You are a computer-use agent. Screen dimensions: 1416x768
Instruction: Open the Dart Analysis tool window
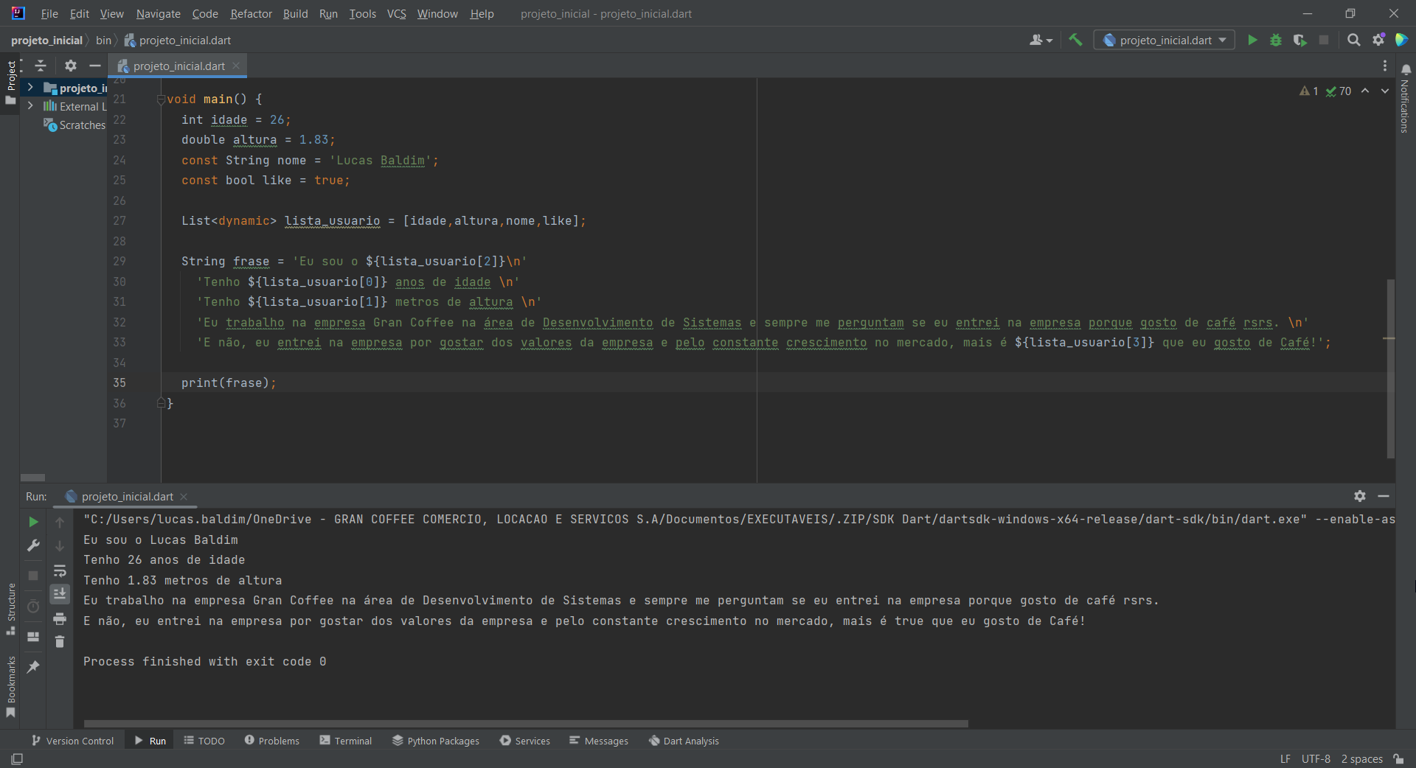click(684, 741)
